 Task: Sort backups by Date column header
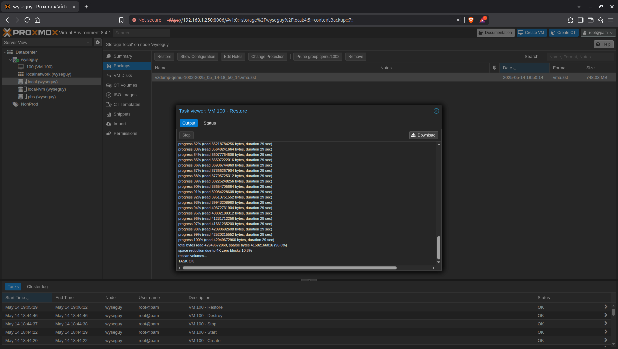(x=524, y=68)
